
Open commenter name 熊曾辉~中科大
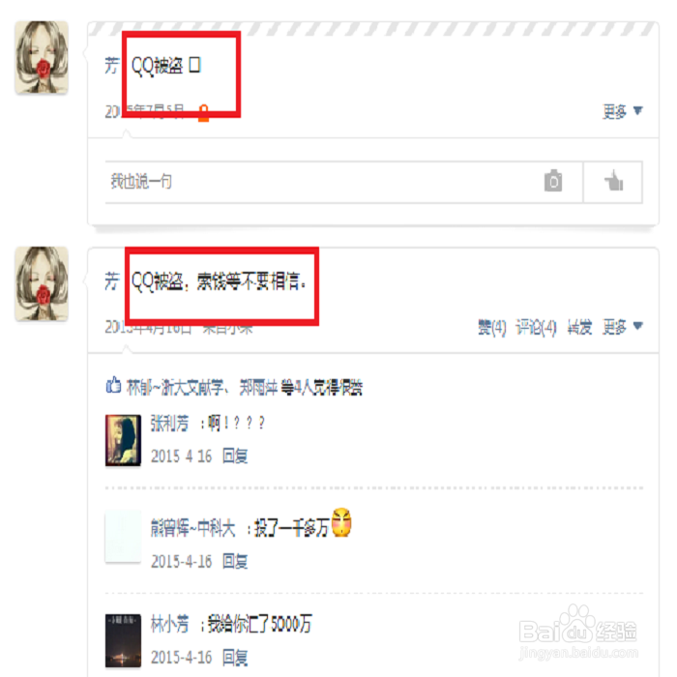pos(193,528)
